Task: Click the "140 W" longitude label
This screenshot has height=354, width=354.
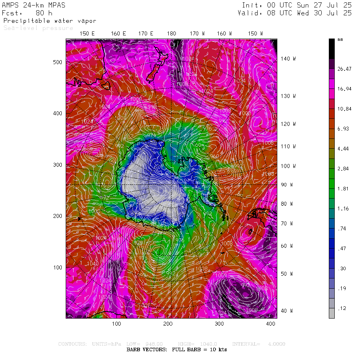Action: tap(288, 59)
